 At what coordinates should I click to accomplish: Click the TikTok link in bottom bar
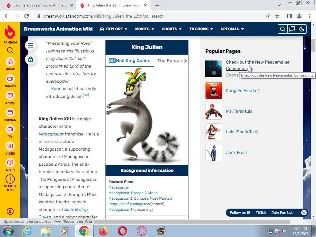pyautogui.click(x=261, y=213)
